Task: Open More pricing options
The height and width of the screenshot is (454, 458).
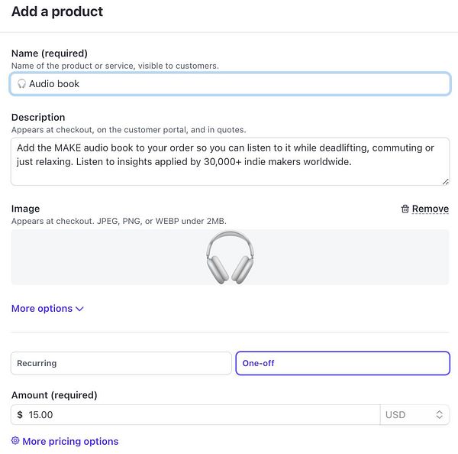Action: (70, 441)
